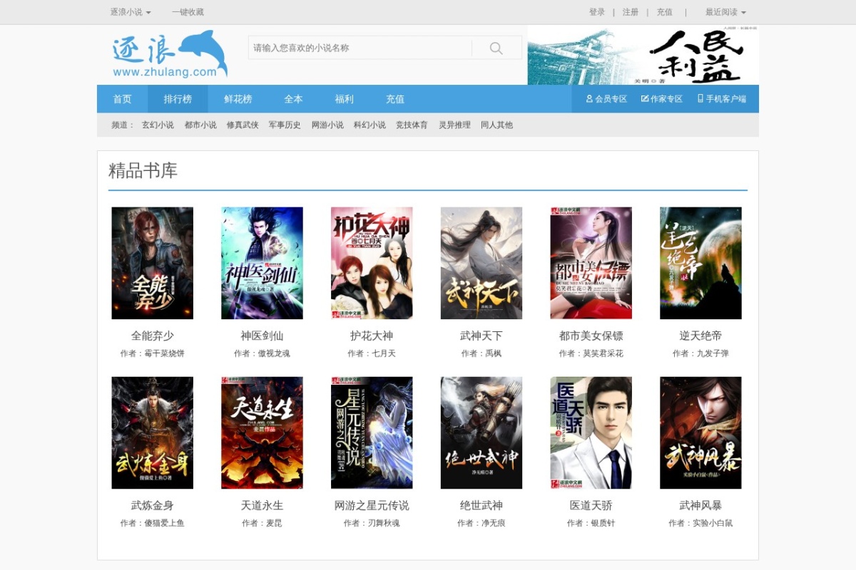The width and height of the screenshot is (856, 570).
Task: Click the search magnifier icon
Action: tap(496, 48)
